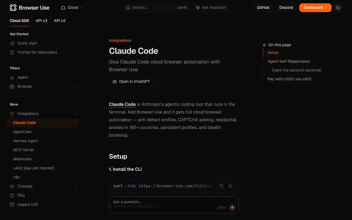Viewport: 352px width, 220px height.
Task: Click the Integrations plug icon
Action: pyautogui.click(x=12, y=114)
